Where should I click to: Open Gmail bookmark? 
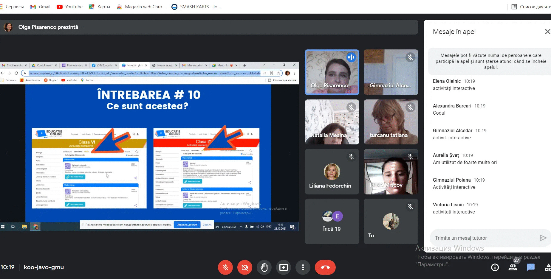pyautogui.click(x=41, y=7)
